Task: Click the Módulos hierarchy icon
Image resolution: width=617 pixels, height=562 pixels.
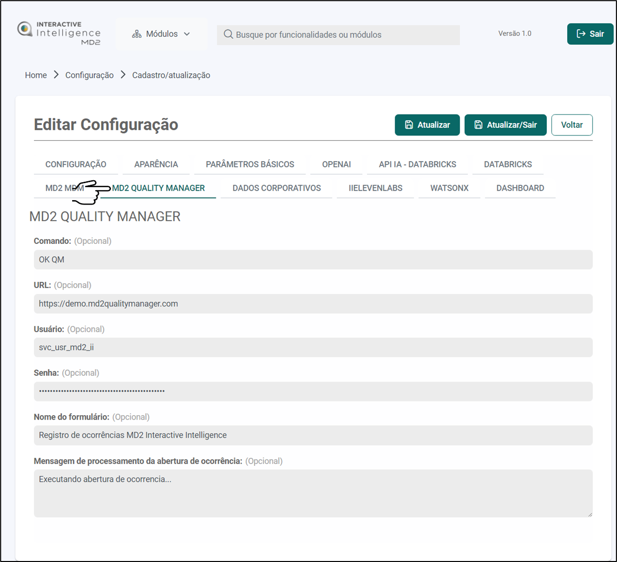Action: click(136, 34)
